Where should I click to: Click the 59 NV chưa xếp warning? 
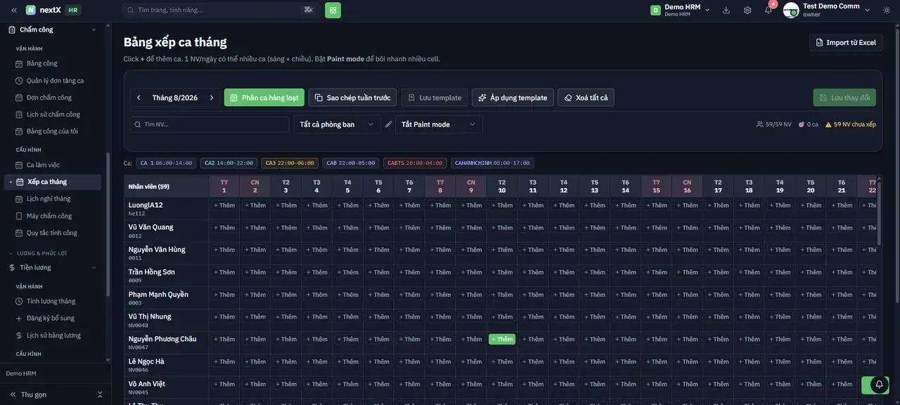pos(851,124)
